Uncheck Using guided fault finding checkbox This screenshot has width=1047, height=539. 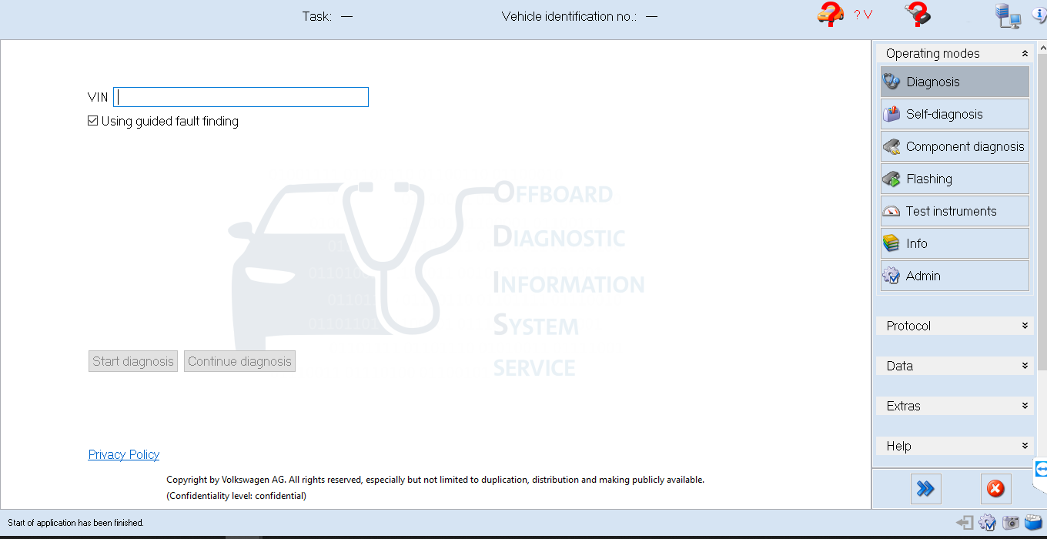pyautogui.click(x=93, y=121)
